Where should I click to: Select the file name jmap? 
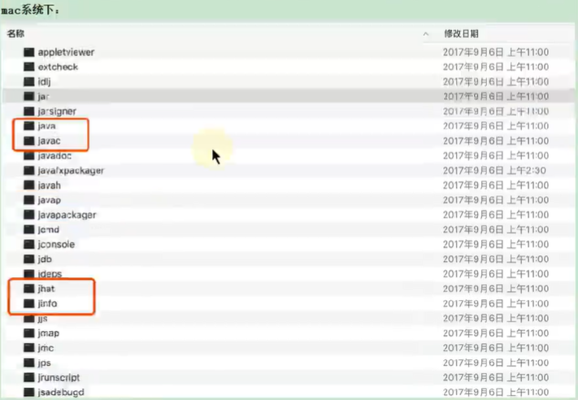(48, 333)
